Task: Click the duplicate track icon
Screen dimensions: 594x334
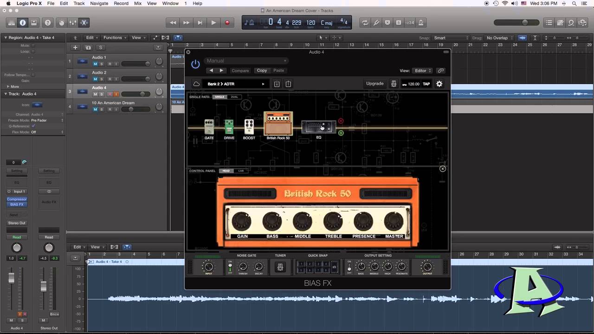Action: (88, 47)
